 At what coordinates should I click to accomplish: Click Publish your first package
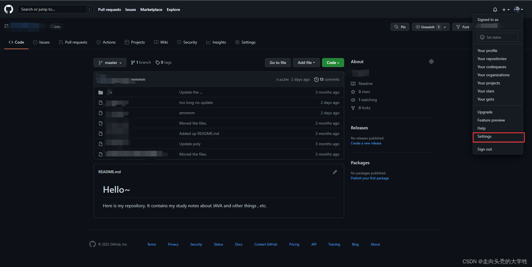(370, 178)
